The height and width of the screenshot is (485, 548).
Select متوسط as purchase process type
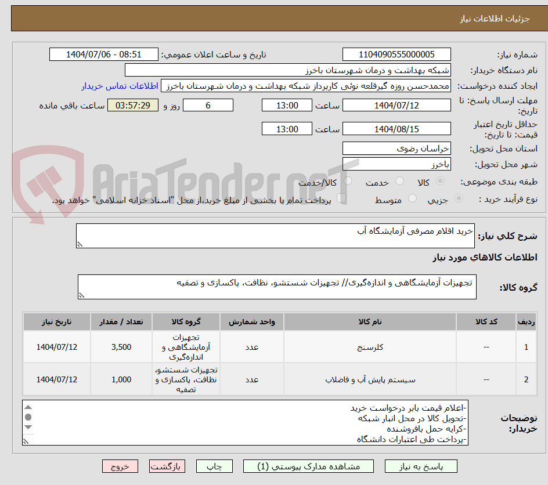tap(413, 198)
